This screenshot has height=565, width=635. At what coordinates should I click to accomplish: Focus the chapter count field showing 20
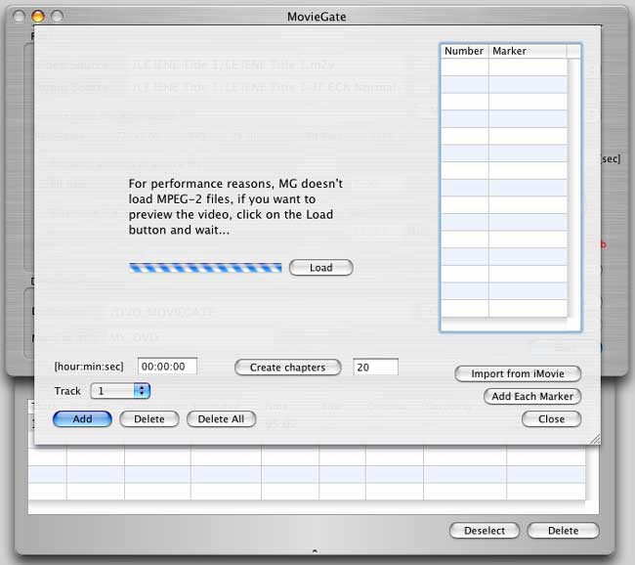pos(375,367)
